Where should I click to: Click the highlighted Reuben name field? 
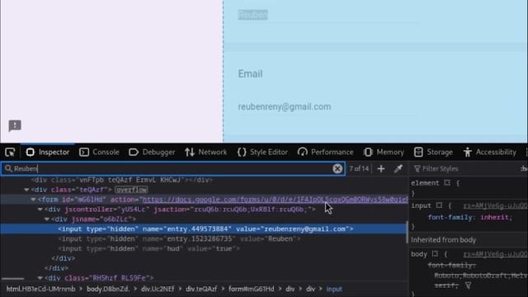(253, 15)
